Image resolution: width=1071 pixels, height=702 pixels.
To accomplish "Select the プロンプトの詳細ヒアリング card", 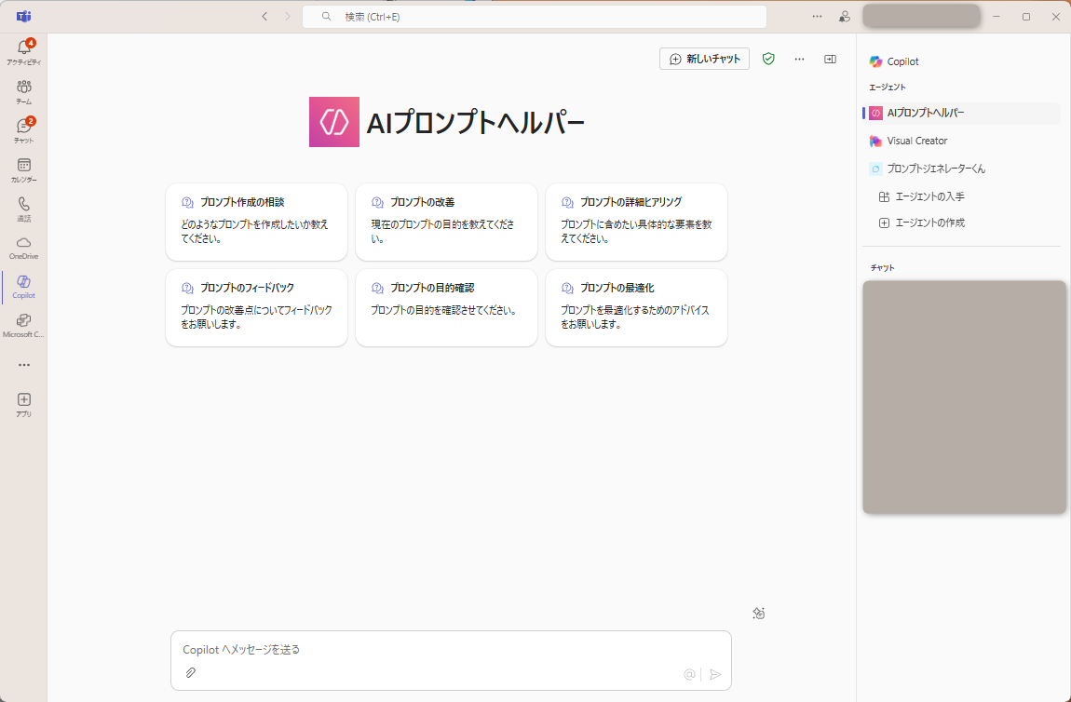I will coord(636,222).
